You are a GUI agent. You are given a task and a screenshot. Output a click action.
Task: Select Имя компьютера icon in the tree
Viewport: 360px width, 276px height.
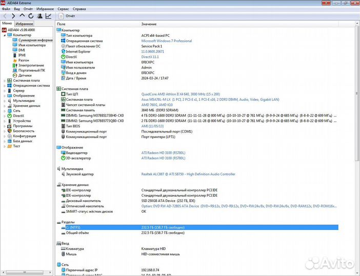(15, 45)
